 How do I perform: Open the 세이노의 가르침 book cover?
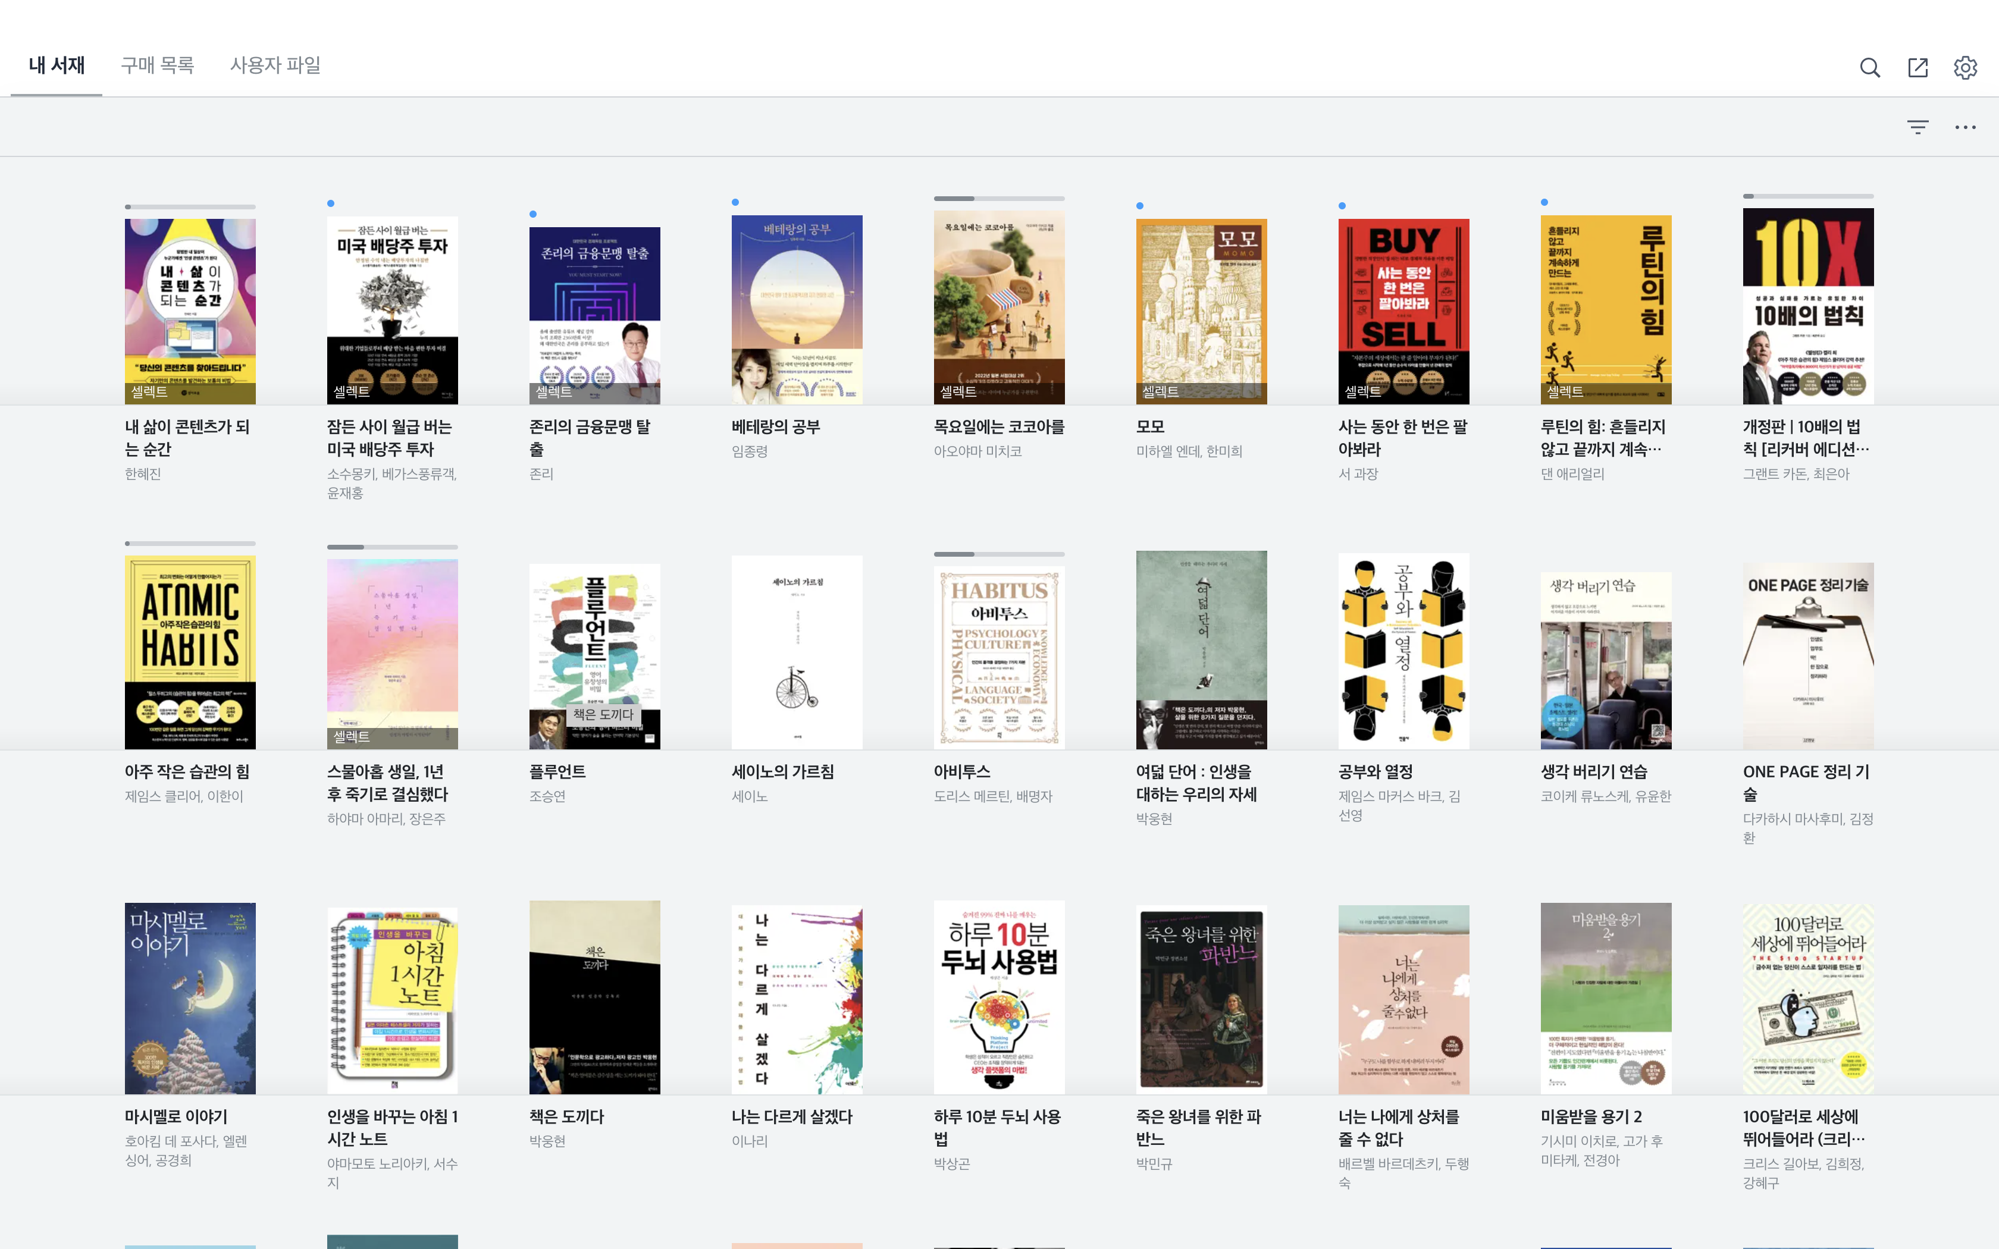pyautogui.click(x=797, y=652)
